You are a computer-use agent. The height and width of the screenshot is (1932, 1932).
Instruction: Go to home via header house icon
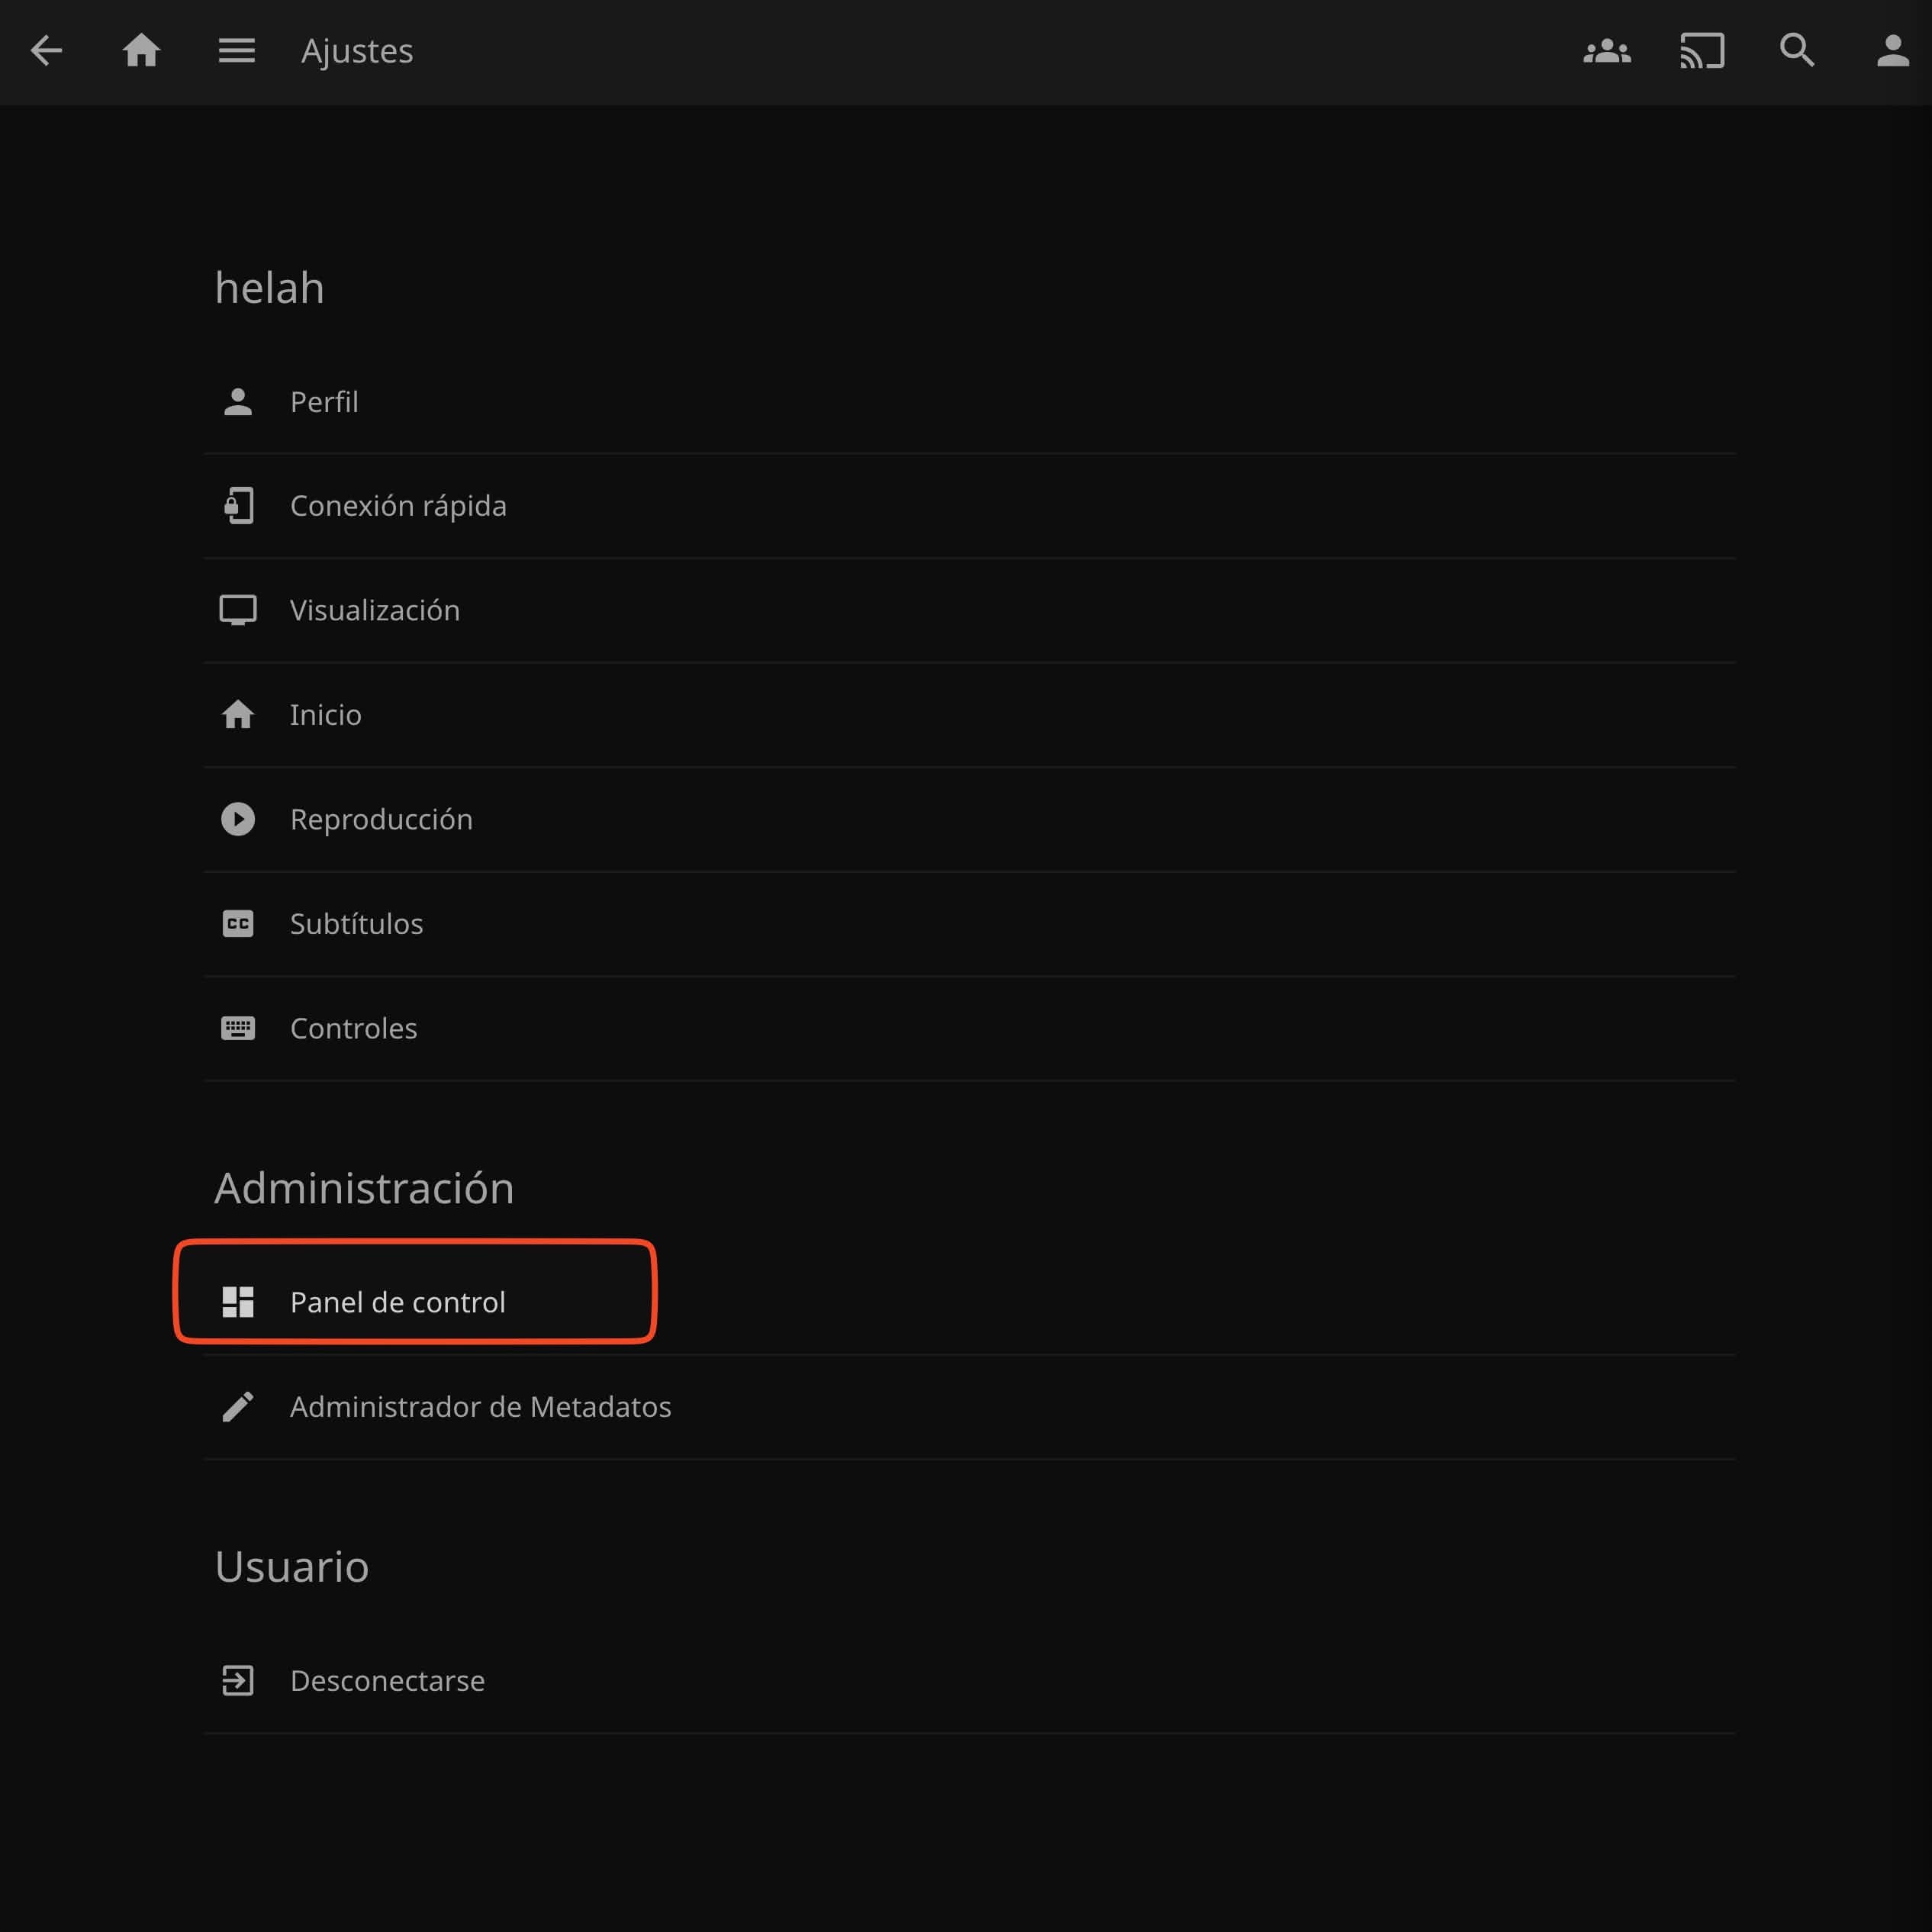141,51
